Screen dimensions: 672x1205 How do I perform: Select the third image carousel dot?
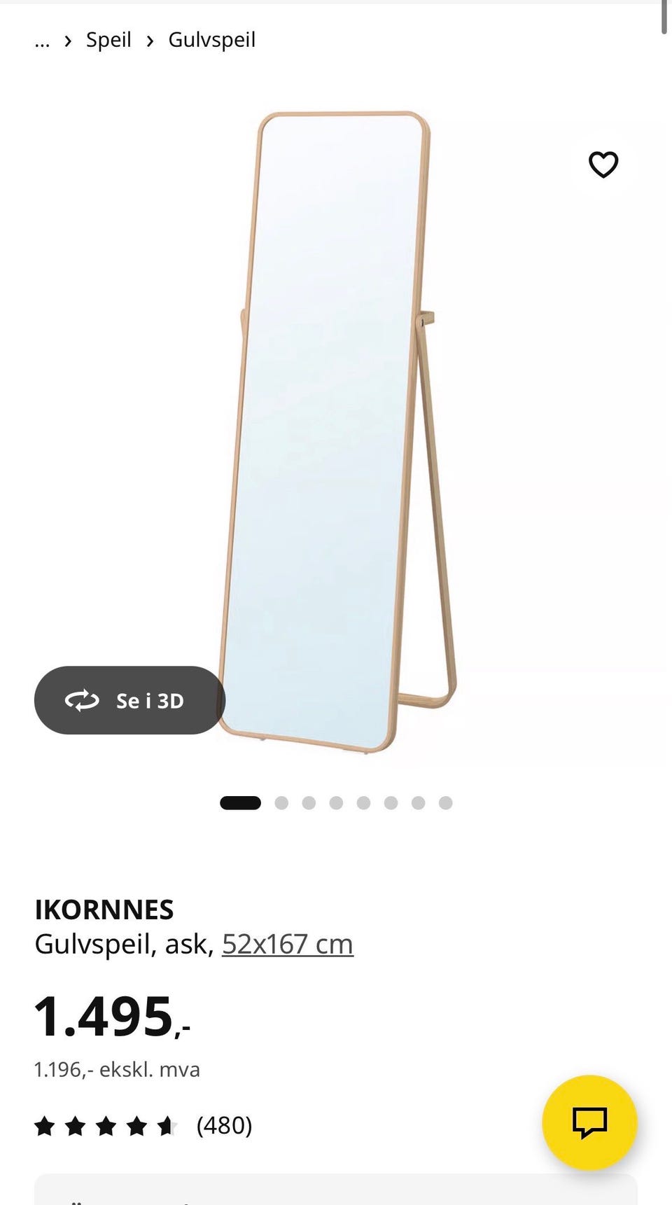coord(309,803)
